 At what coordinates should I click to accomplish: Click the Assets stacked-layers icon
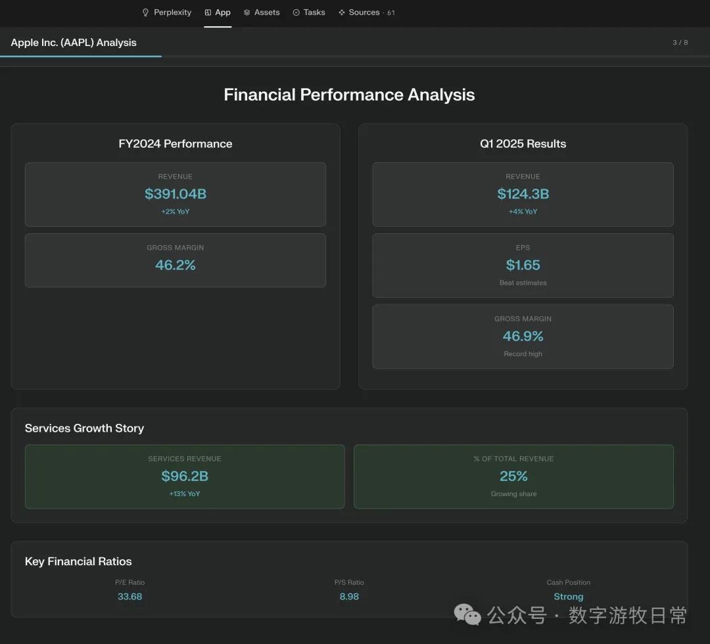(x=247, y=12)
